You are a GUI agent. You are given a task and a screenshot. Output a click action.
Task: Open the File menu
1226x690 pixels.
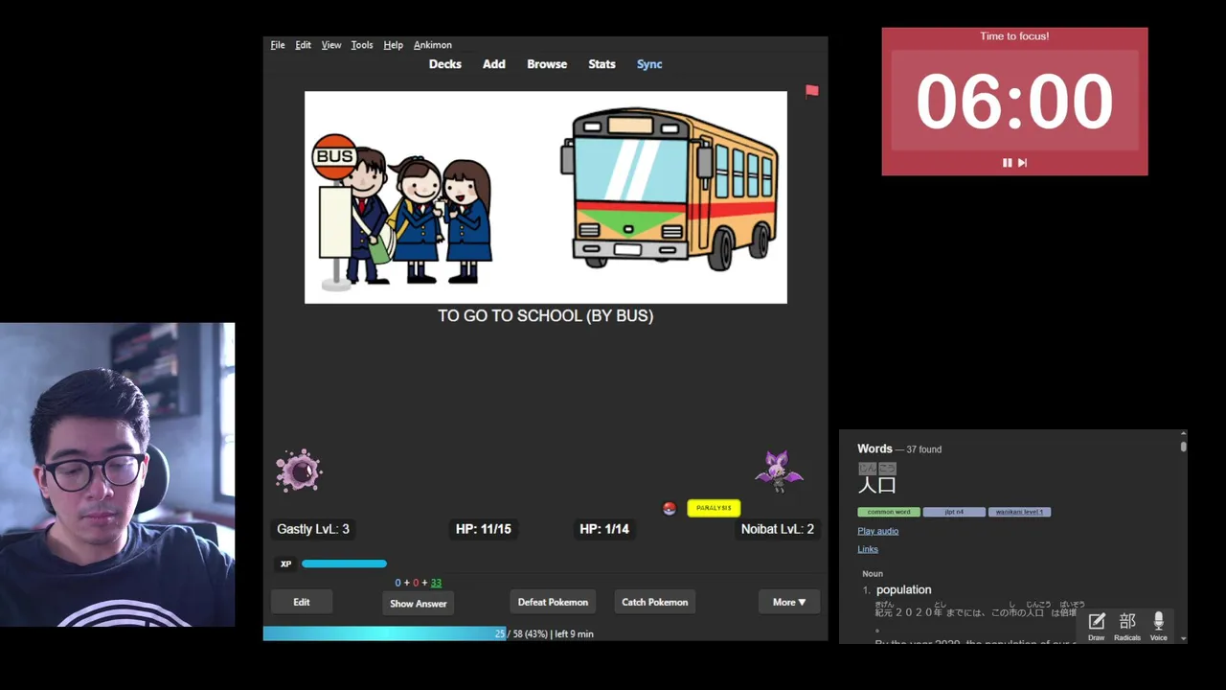click(278, 45)
